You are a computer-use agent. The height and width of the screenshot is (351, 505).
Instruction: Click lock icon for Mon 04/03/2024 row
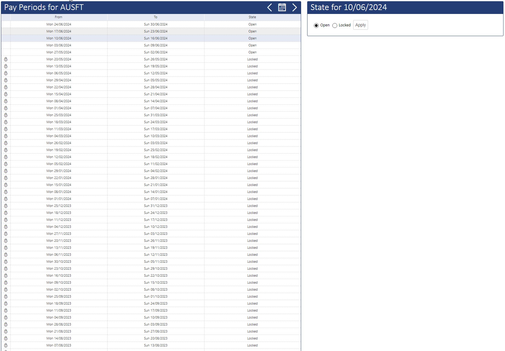(6, 136)
